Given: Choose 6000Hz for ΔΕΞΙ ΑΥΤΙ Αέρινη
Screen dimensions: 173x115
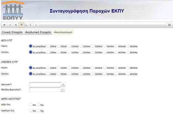Looking at the screenshot, I should coord(116,46).
